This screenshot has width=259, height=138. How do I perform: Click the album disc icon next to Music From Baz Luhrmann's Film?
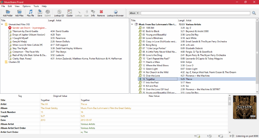[x=136, y=24]
